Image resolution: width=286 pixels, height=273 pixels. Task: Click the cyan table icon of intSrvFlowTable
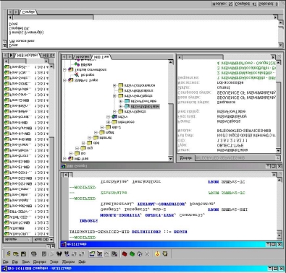(x=127, y=101)
